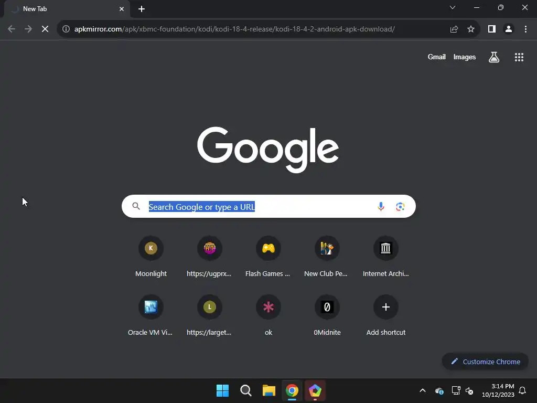Image resolution: width=537 pixels, height=403 pixels.
Task: Open File Explorer from taskbar
Action: point(269,390)
